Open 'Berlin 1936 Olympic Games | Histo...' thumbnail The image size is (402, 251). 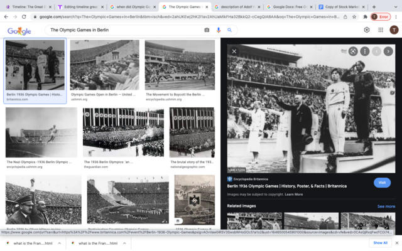[35, 65]
